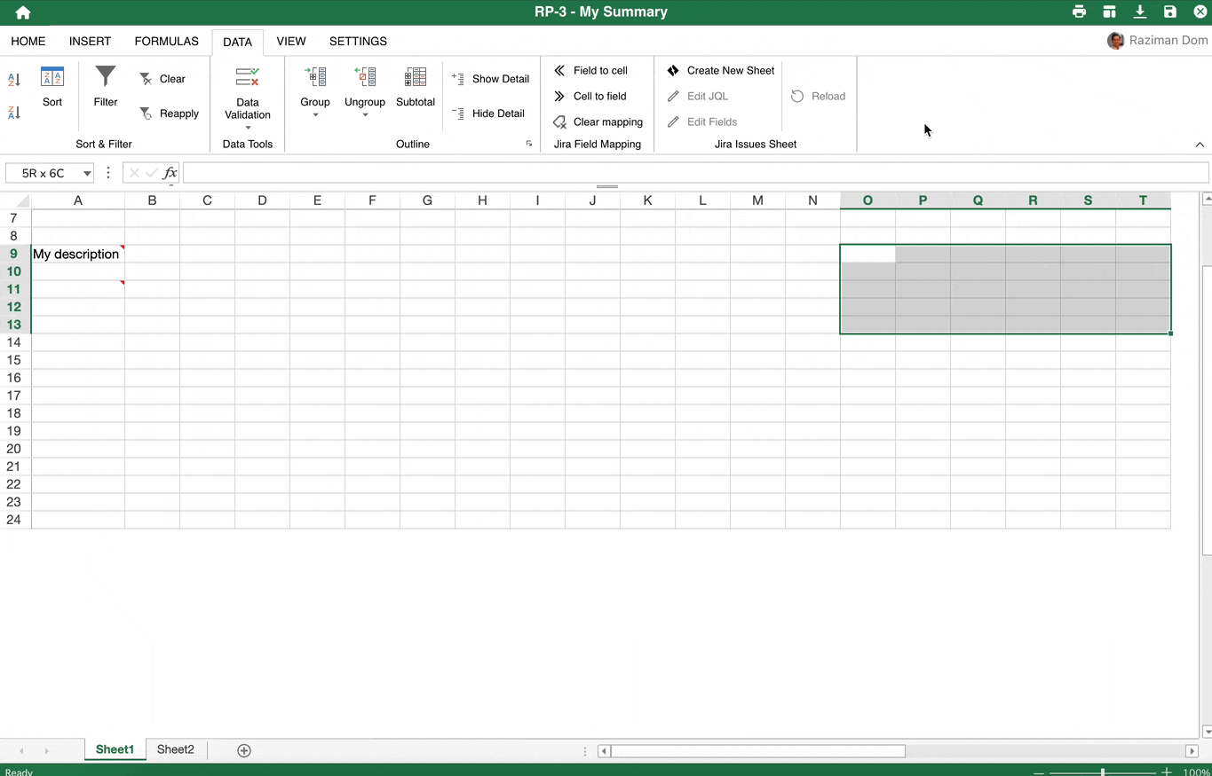Click Hide Detail in the Outline section
The width and height of the screenshot is (1212, 776).
coord(488,114)
